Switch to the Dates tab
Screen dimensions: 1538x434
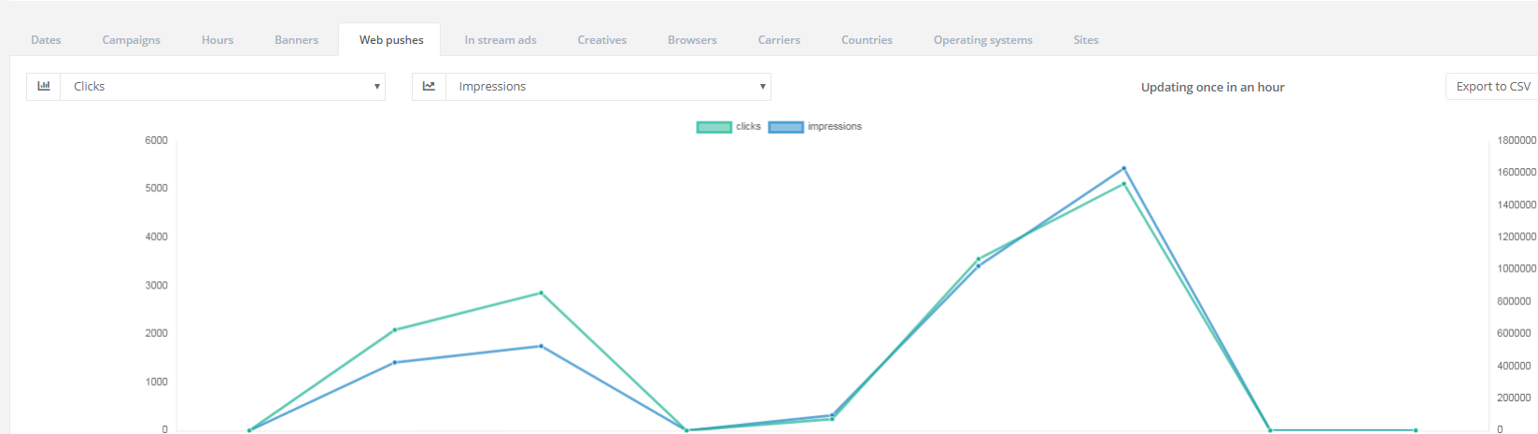46,40
